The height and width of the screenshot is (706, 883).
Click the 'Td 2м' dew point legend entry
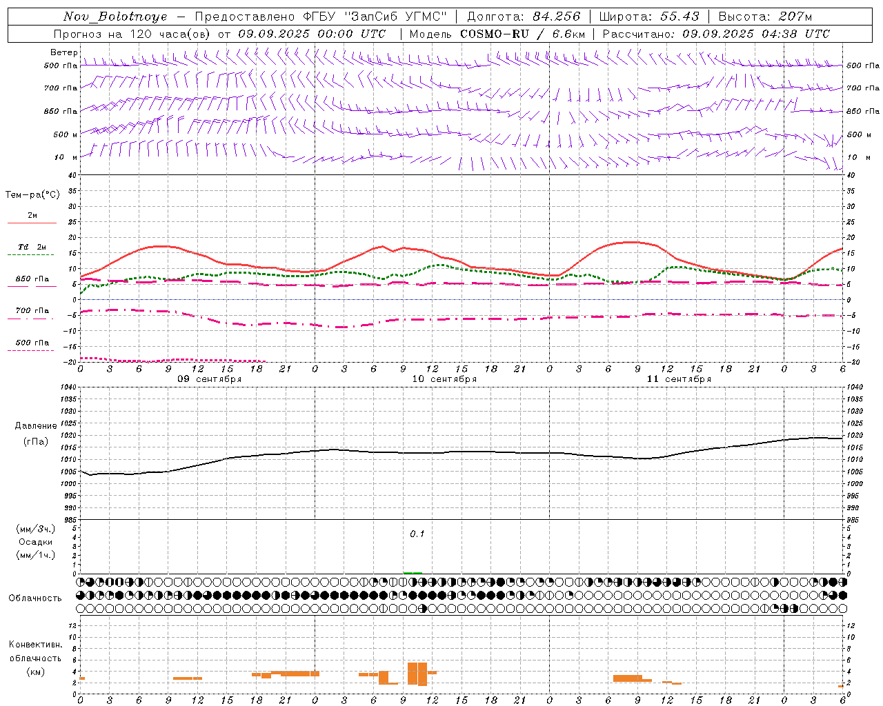tap(32, 247)
